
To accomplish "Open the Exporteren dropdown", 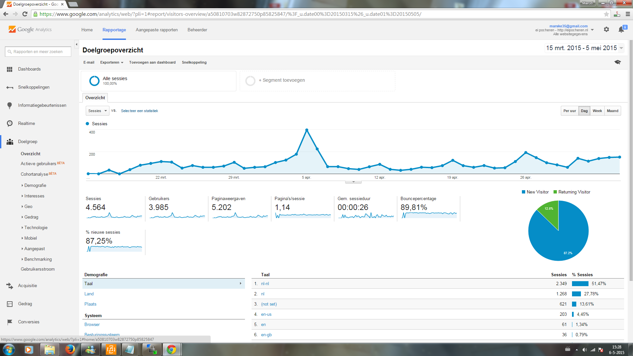I will [112, 62].
